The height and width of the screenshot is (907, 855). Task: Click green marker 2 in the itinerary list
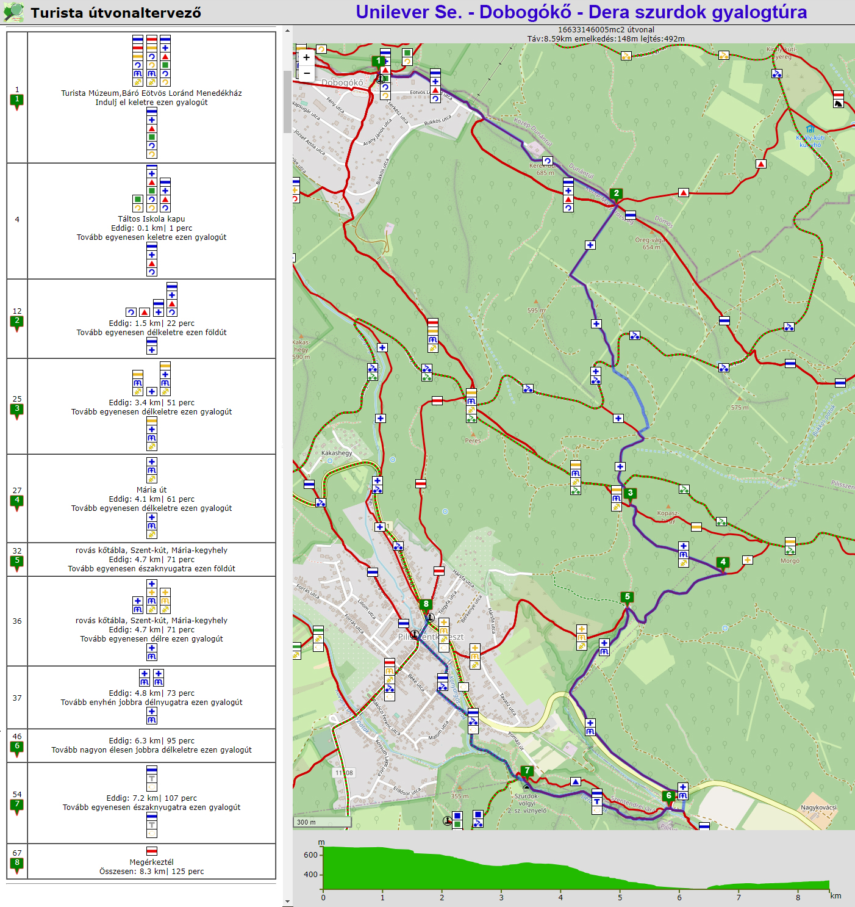(x=17, y=322)
